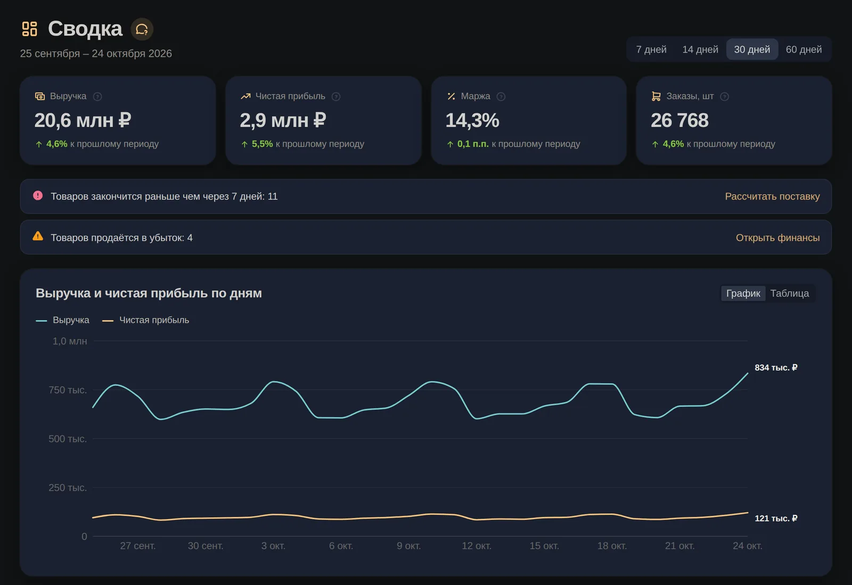Click the help icon next to Маржа
The image size is (852, 585).
tap(501, 96)
